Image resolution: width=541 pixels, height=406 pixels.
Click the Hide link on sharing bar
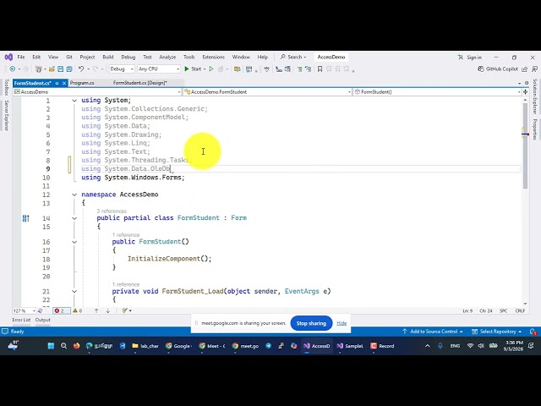(x=342, y=323)
